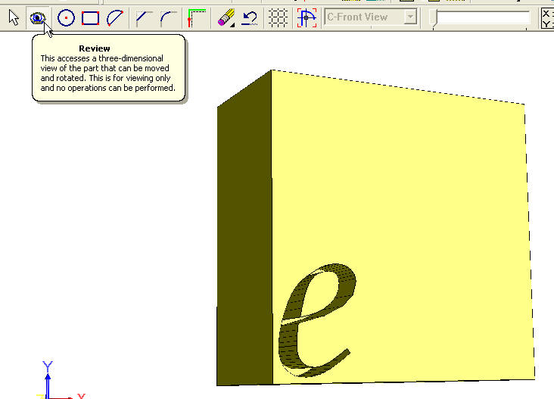Viewport: 554px width, 399px height.
Task: Select the arc segment tool
Action: click(x=115, y=18)
